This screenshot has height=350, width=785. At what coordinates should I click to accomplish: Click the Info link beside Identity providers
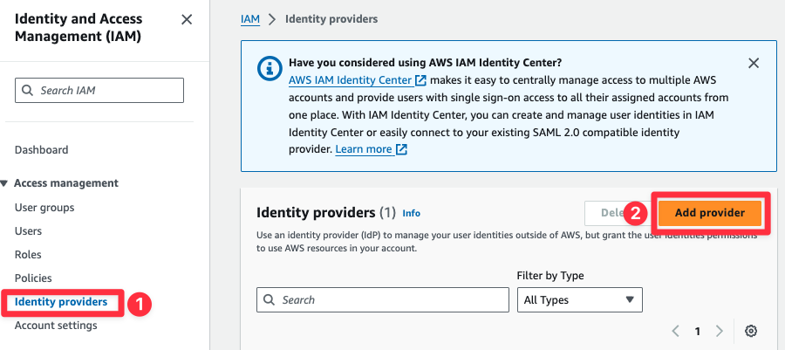(x=412, y=213)
